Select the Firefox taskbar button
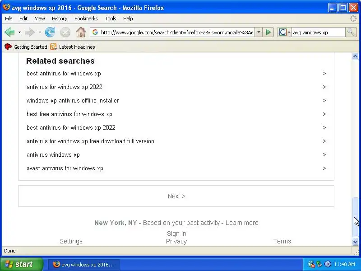The width and height of the screenshot is (361, 271). (x=84, y=265)
